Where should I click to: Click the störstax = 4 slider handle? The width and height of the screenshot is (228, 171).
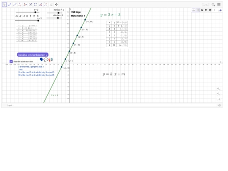click(58, 18)
